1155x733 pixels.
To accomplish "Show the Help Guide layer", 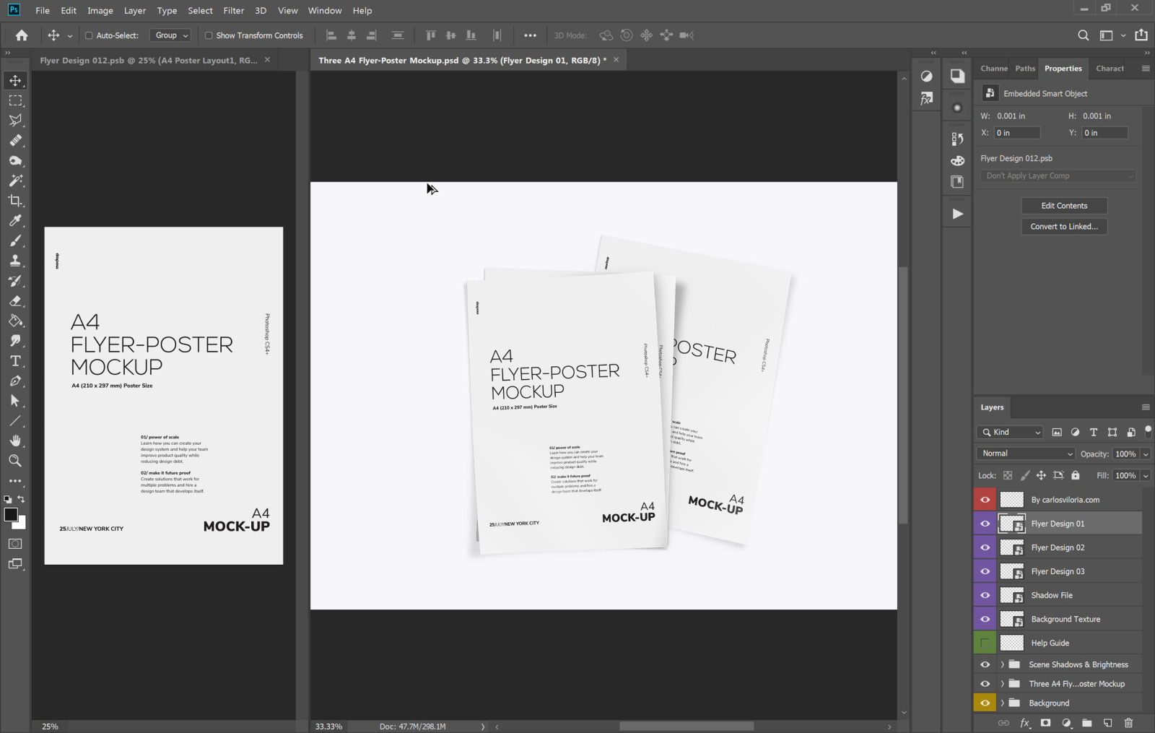I will (985, 643).
